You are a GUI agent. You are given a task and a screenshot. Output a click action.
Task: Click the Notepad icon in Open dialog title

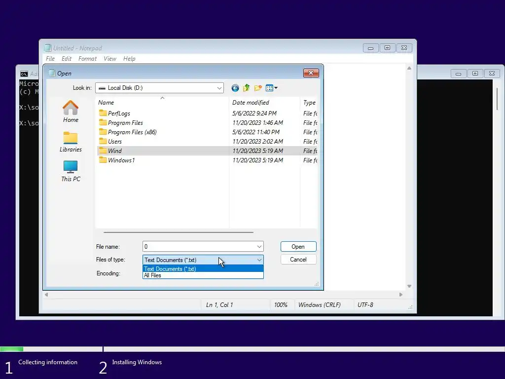point(51,73)
